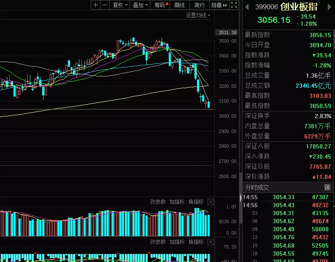335x262 pixels.
Task: Click 改参数 in volume panel
Action: click(x=158, y=202)
